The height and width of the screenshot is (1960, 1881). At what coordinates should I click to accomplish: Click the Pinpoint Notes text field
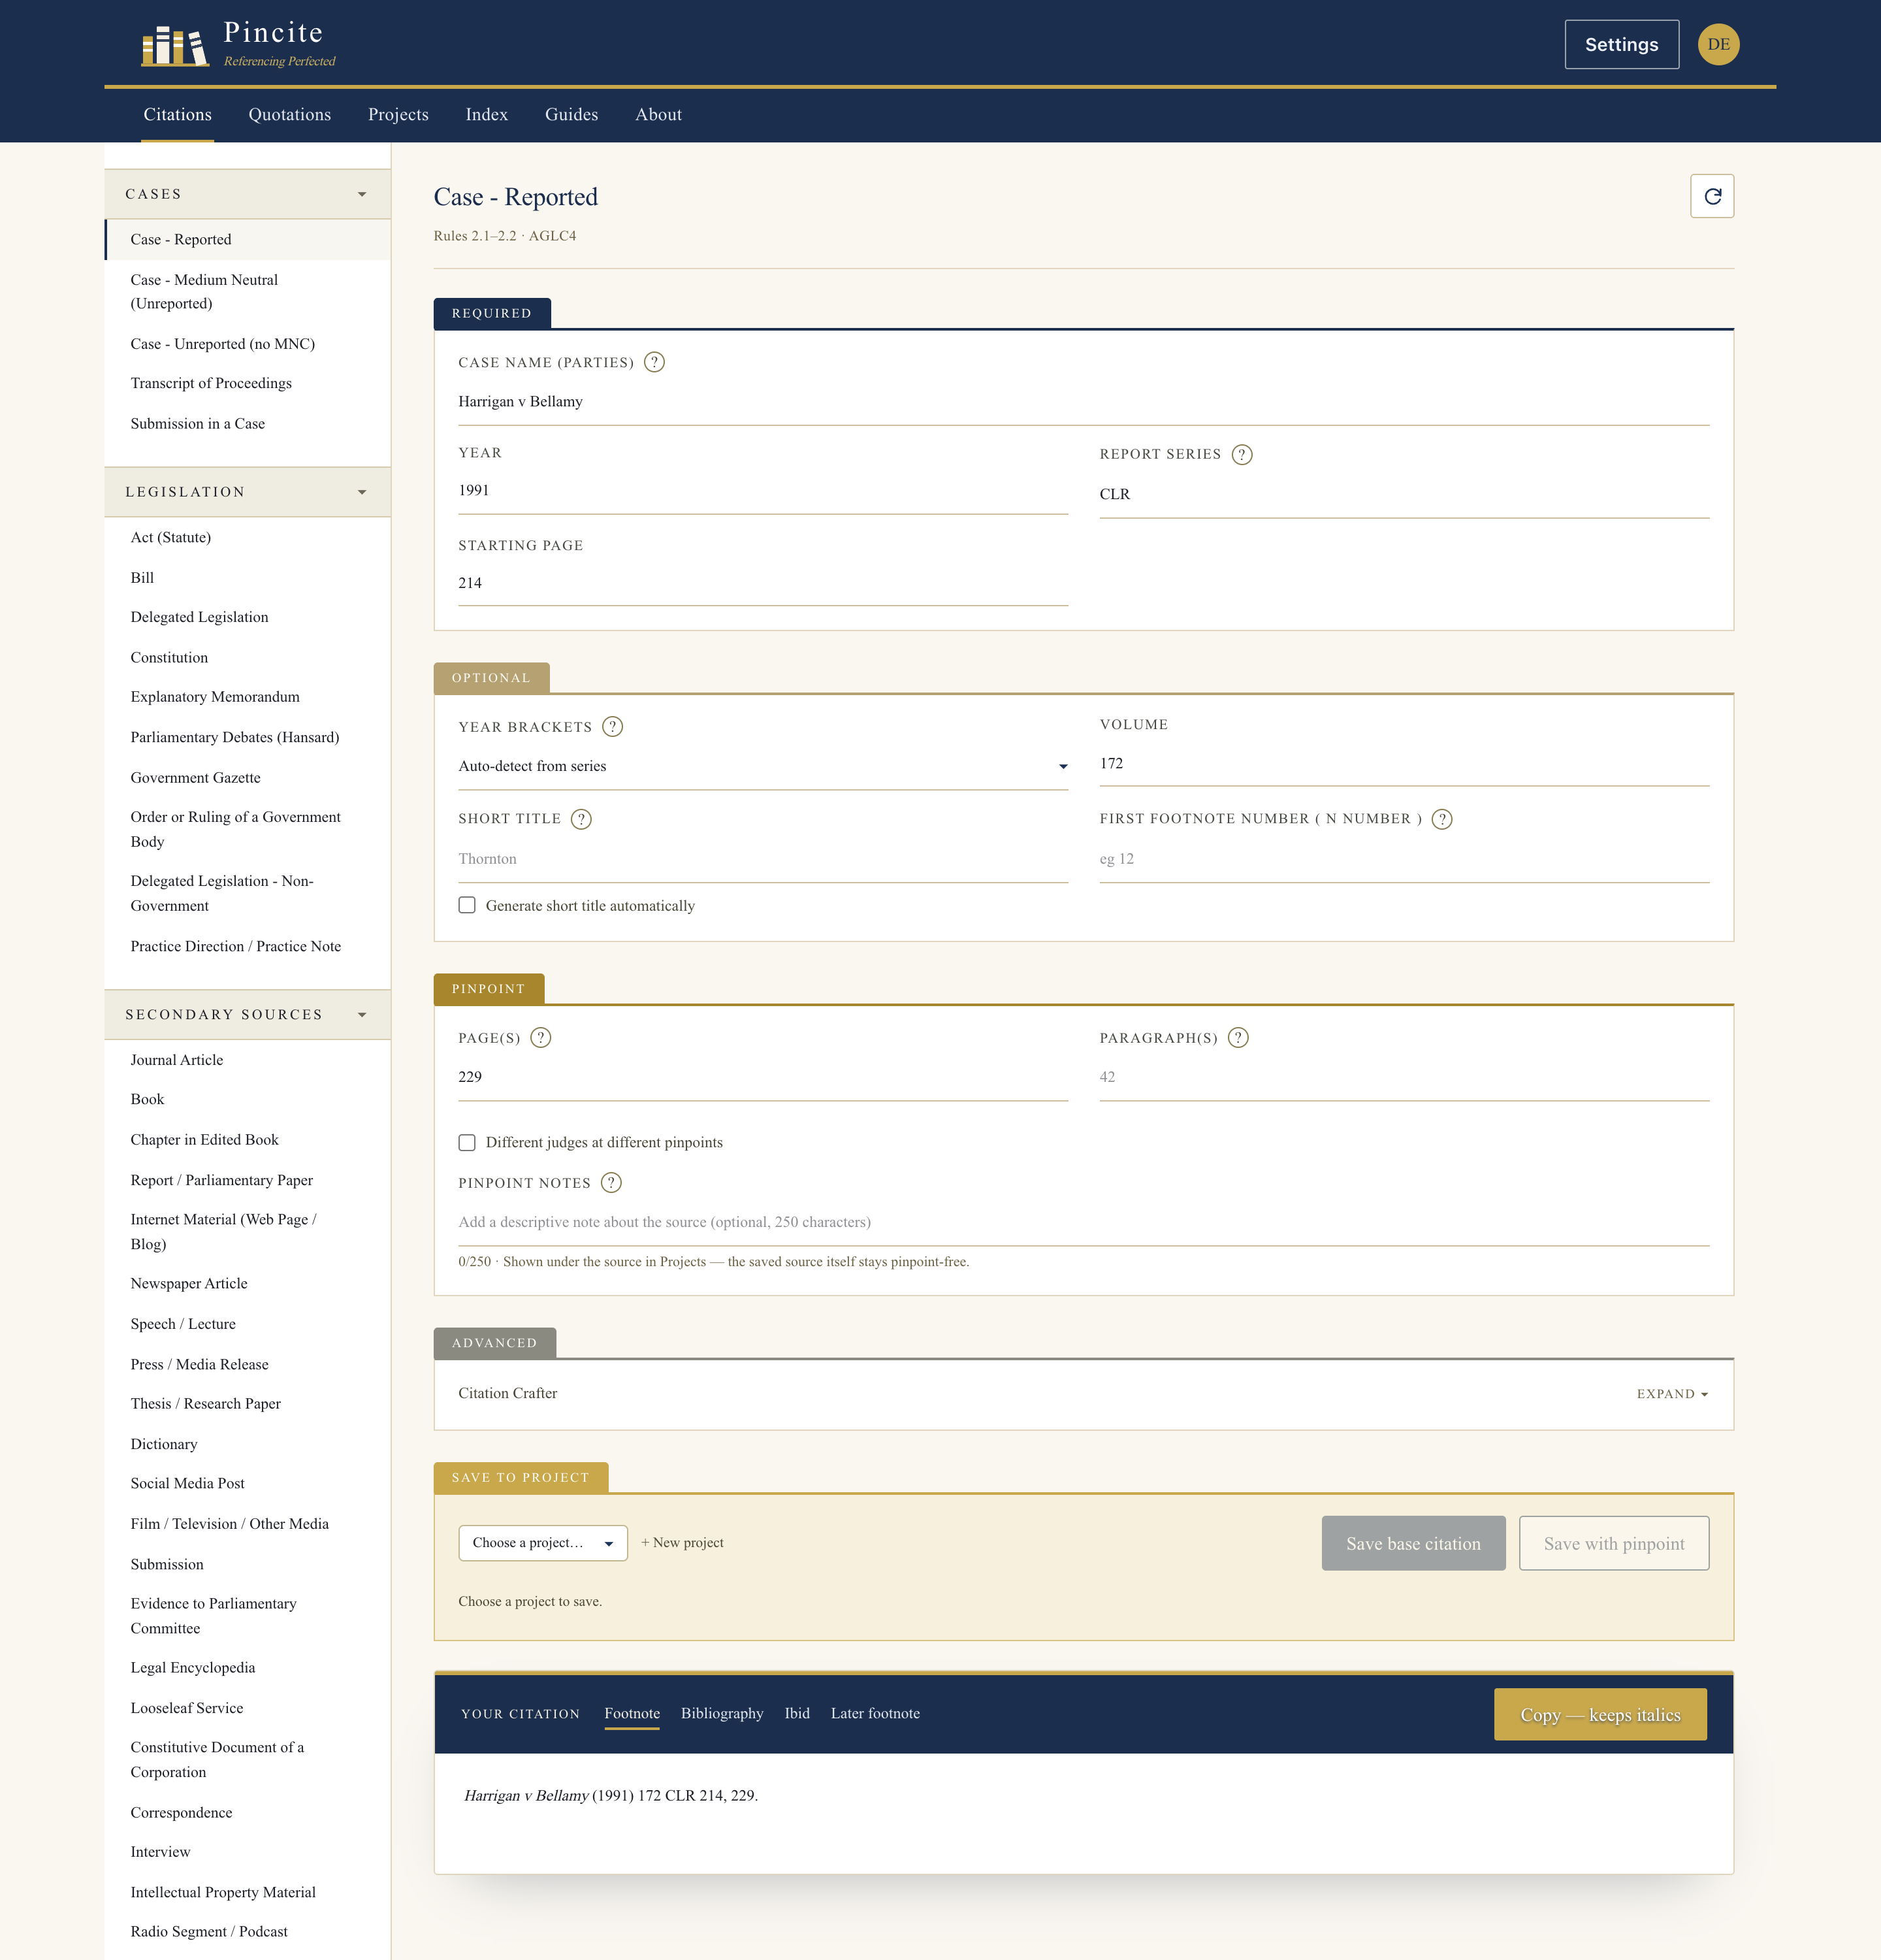1084,1223
